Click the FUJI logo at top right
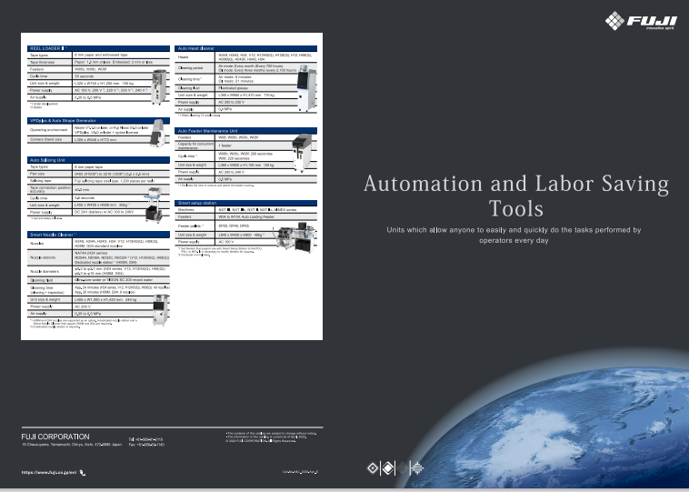The width and height of the screenshot is (689, 492). (641, 21)
